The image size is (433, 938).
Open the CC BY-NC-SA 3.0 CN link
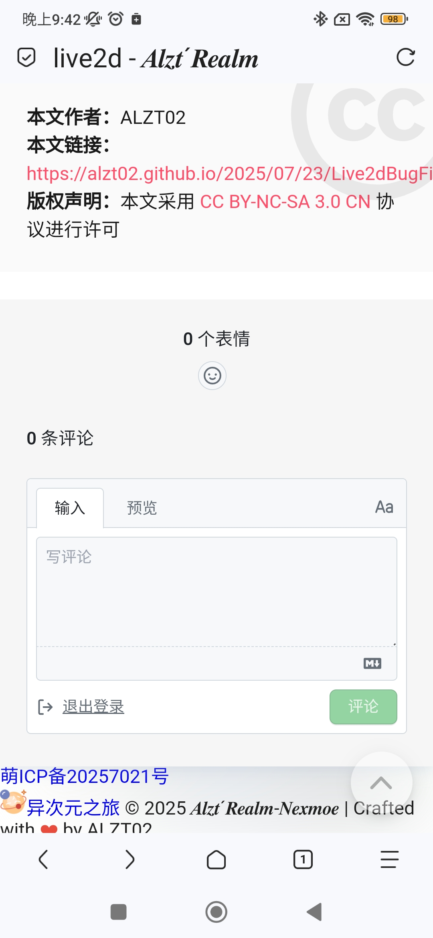285,202
